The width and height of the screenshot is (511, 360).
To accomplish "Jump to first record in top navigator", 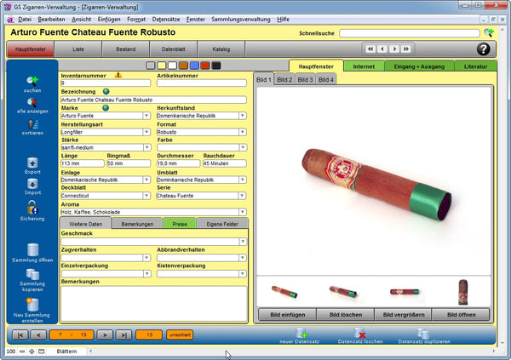I will click(370, 49).
